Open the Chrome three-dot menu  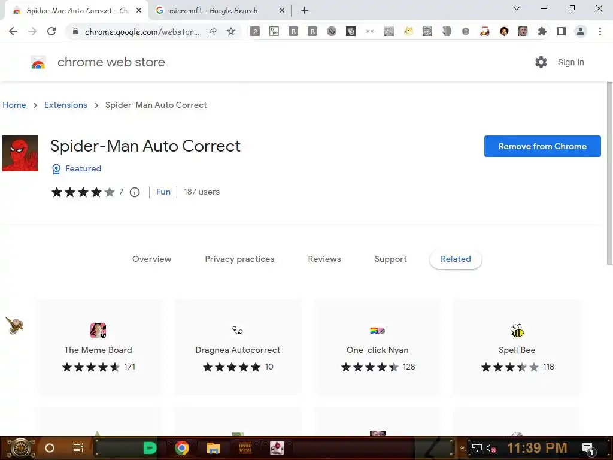pyautogui.click(x=600, y=31)
